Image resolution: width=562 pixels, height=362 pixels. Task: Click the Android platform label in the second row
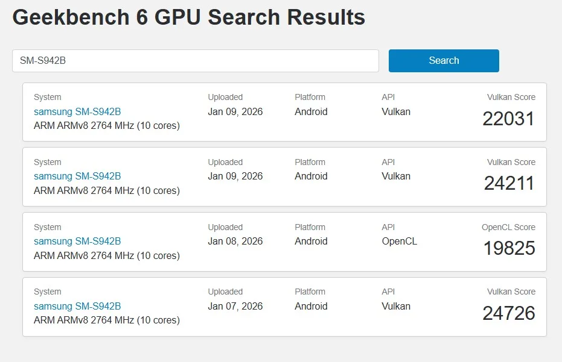point(311,176)
